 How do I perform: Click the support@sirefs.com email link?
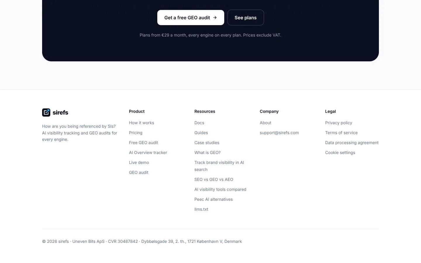pos(279,133)
